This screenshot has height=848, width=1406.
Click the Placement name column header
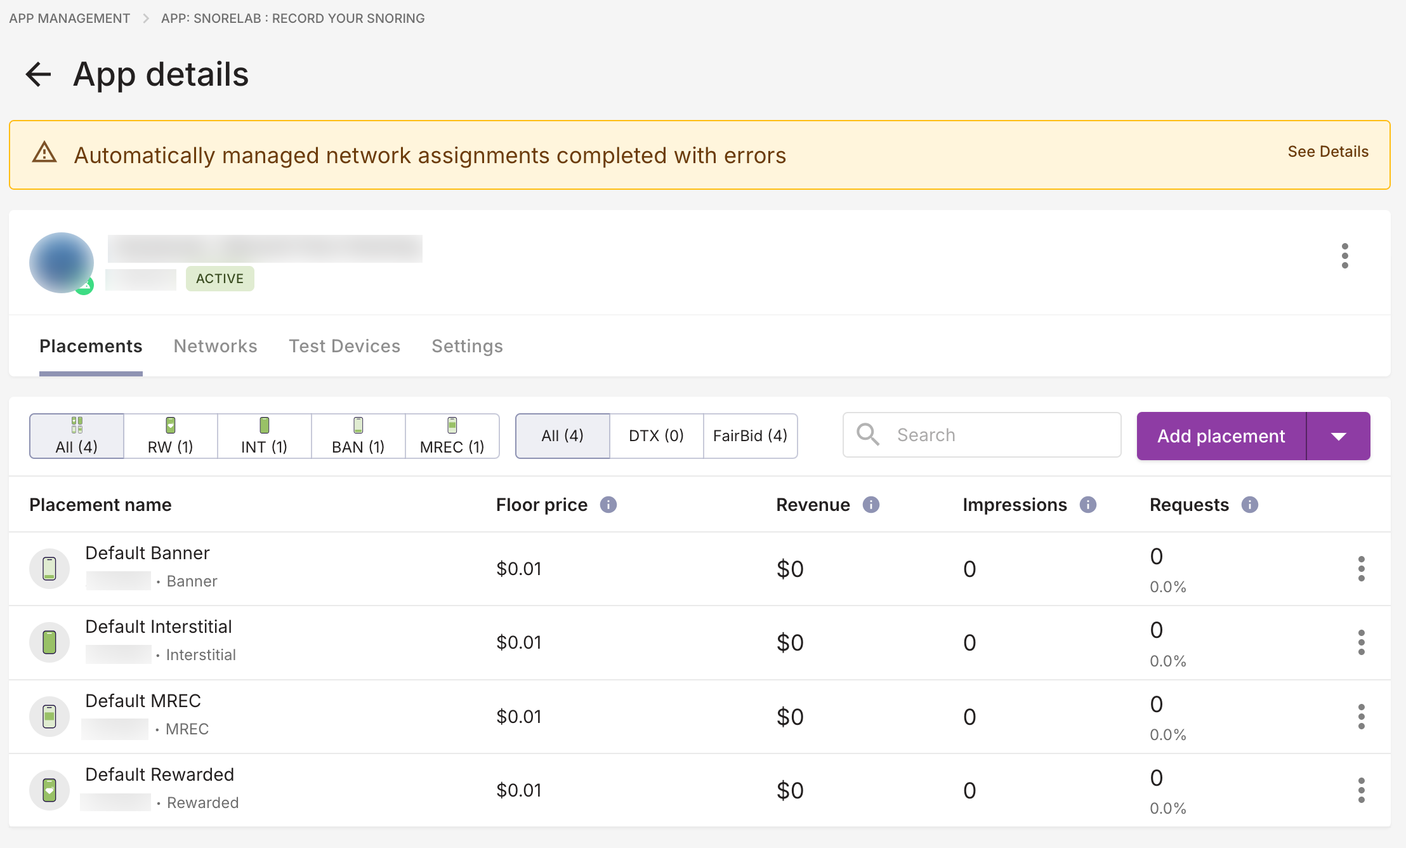pyautogui.click(x=100, y=505)
